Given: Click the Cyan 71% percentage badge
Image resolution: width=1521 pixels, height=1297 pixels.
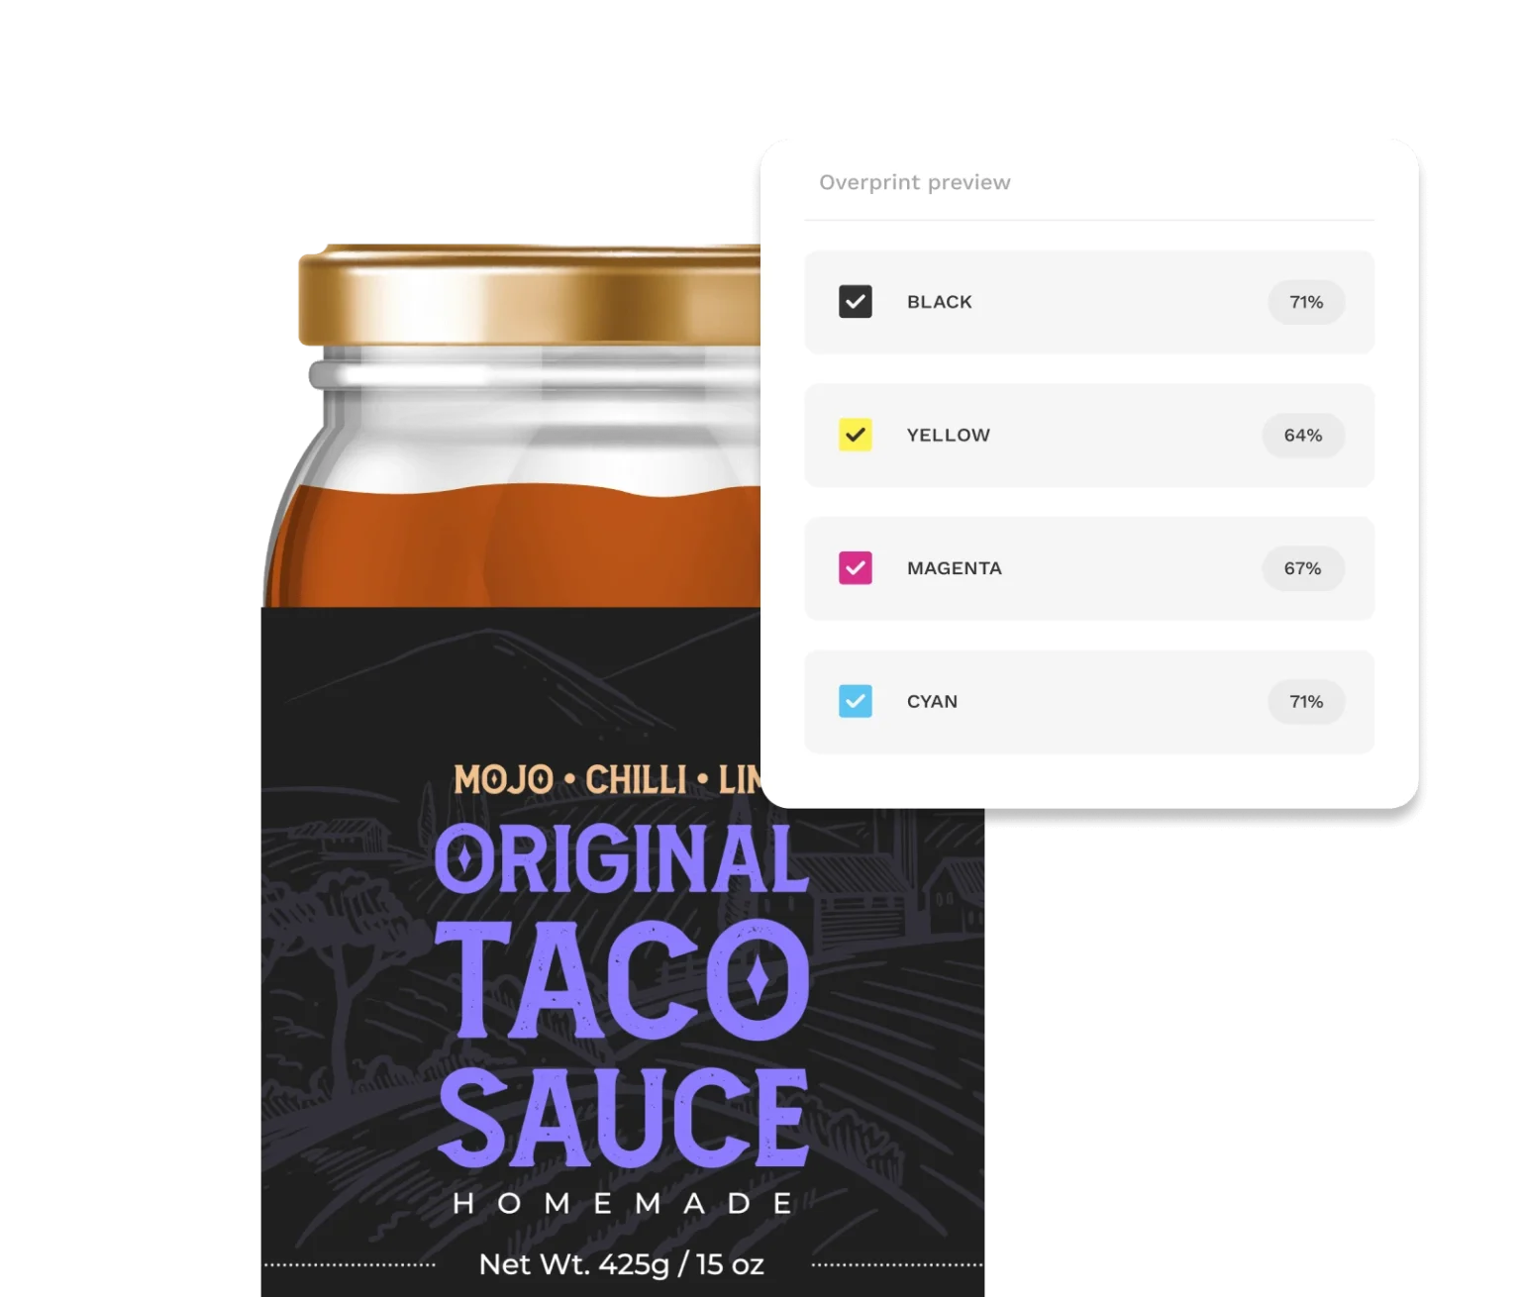Looking at the screenshot, I should tap(1306, 701).
